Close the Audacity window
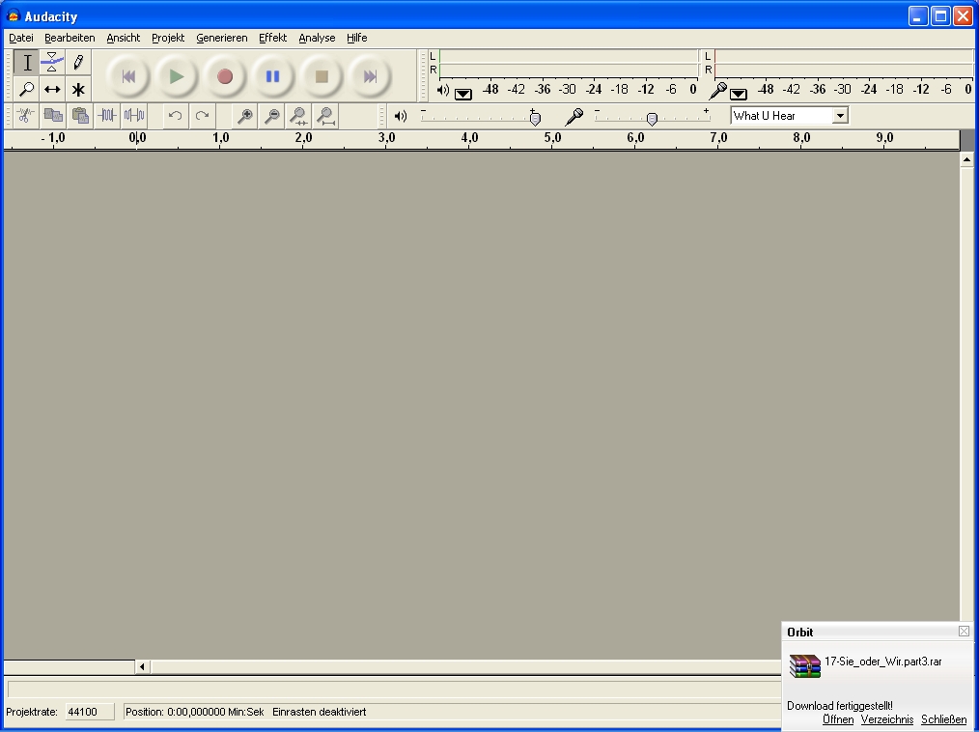This screenshot has width=979, height=732. tap(963, 16)
